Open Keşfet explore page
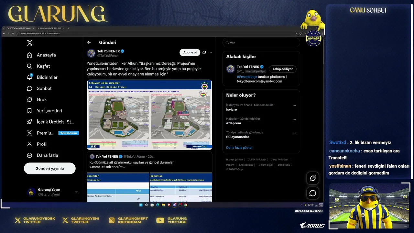The width and height of the screenshot is (414, 233). tap(38, 66)
